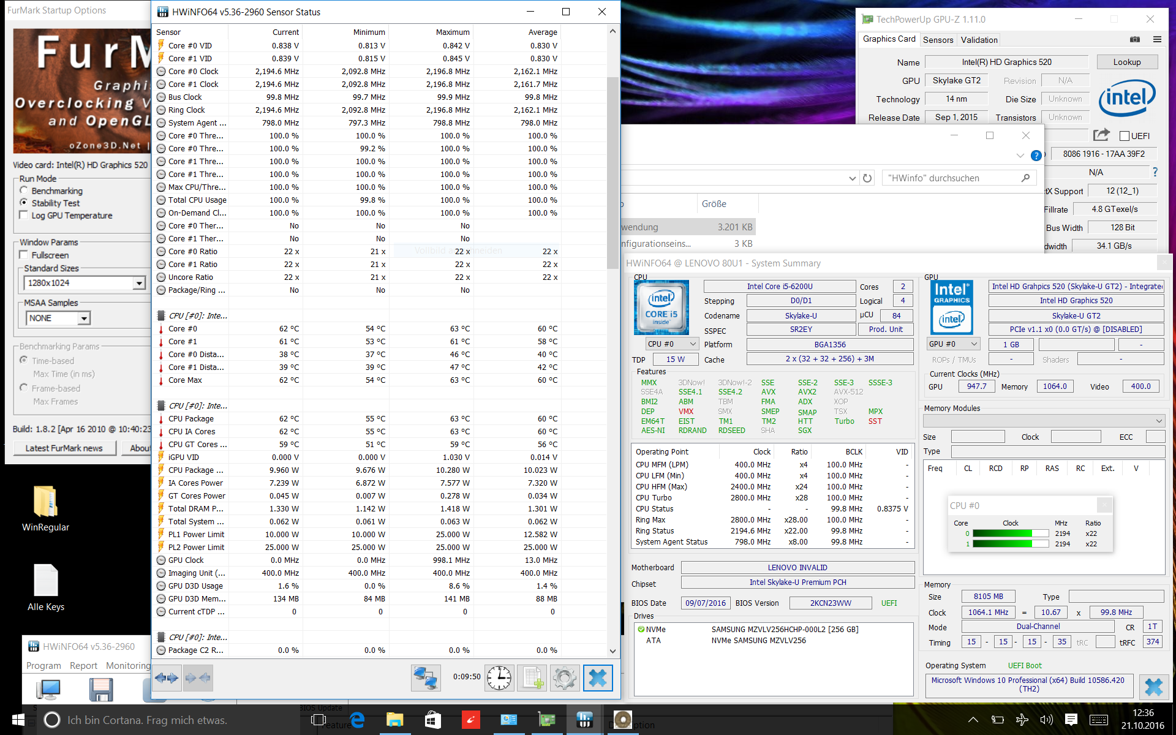The image size is (1176, 735).
Task: Click the logging sheet with plus icon
Action: coord(532,678)
